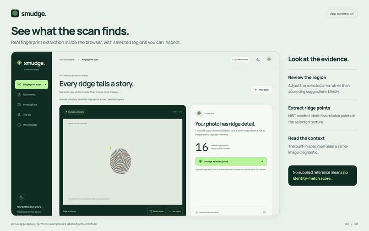
Task: Click the smudge logo icon in the page header
Action: pyautogui.click(x=15, y=13)
